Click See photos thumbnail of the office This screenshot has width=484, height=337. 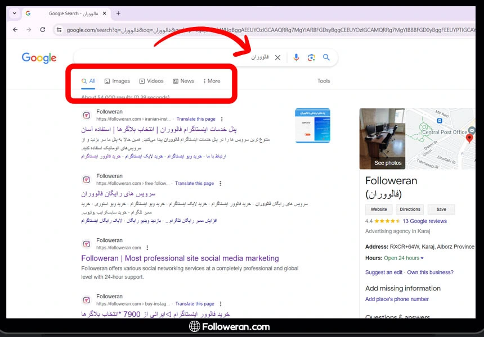[382, 139]
